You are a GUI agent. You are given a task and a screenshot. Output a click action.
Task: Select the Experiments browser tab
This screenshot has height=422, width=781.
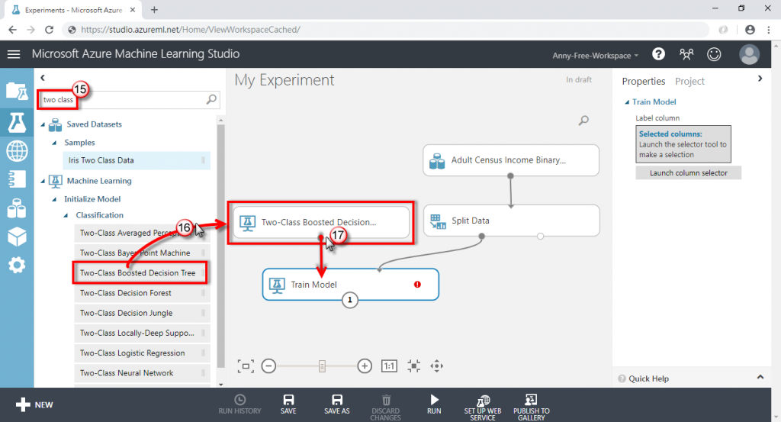point(74,10)
